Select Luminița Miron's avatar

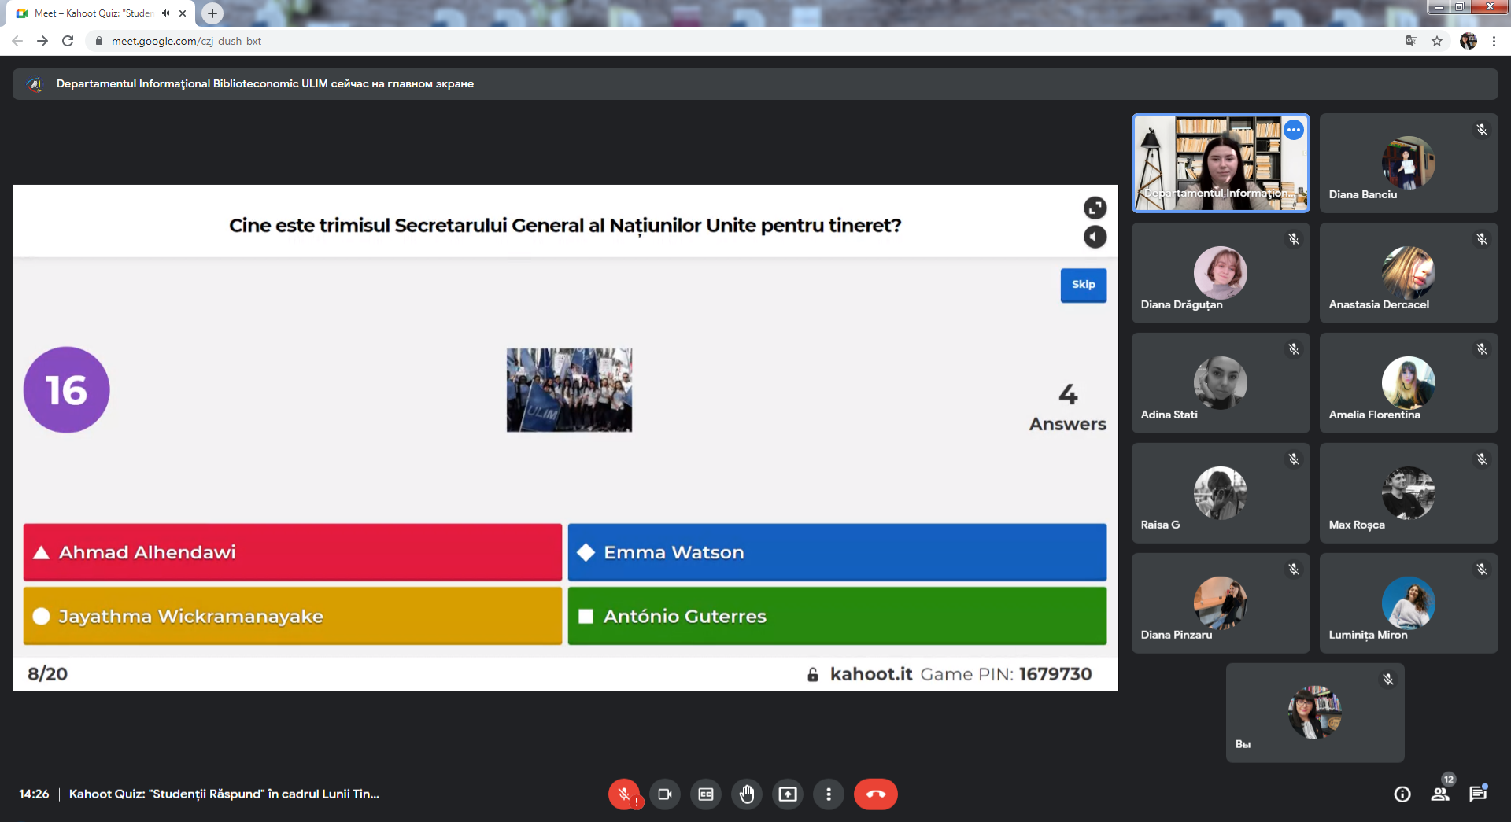click(1409, 603)
